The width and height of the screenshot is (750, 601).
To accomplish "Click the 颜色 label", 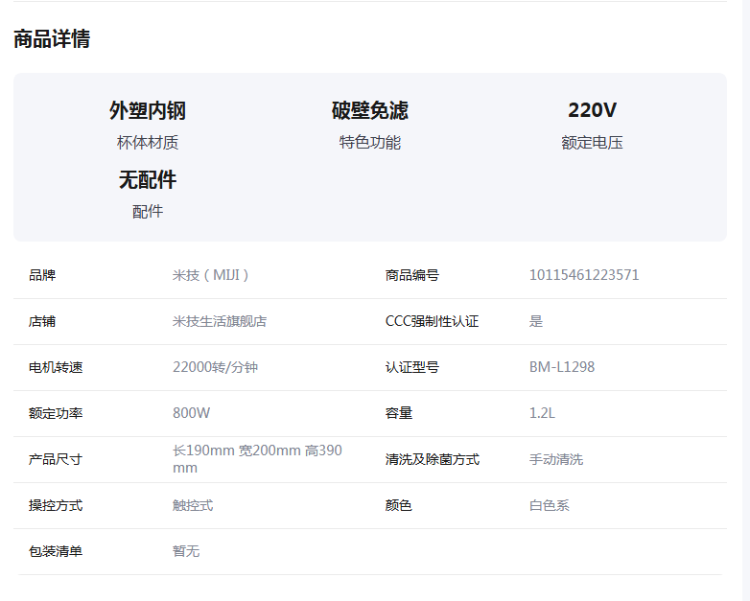I will point(398,505).
